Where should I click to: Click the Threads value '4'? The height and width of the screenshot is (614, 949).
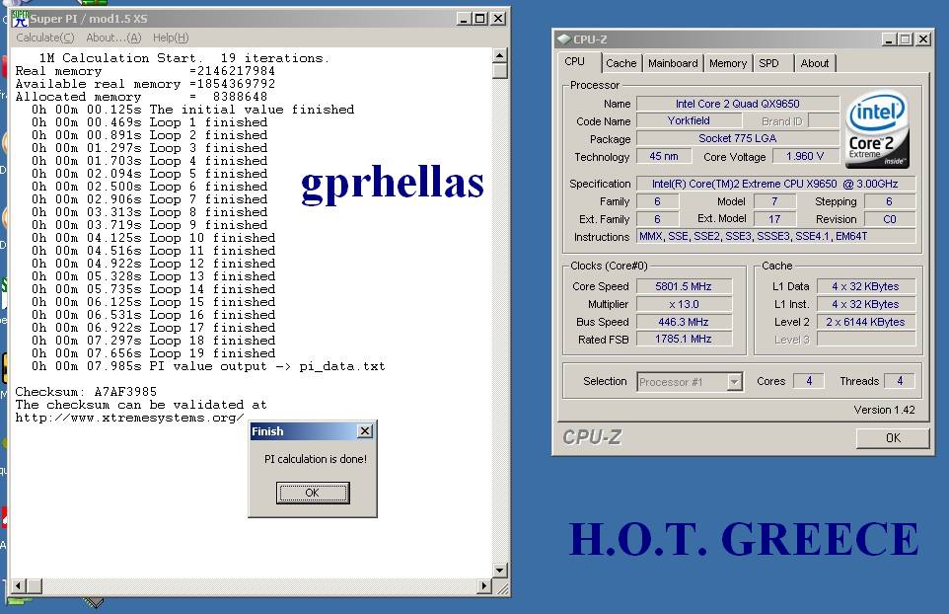[900, 381]
